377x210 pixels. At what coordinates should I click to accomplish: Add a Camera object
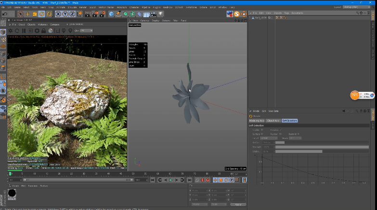pos(154,14)
